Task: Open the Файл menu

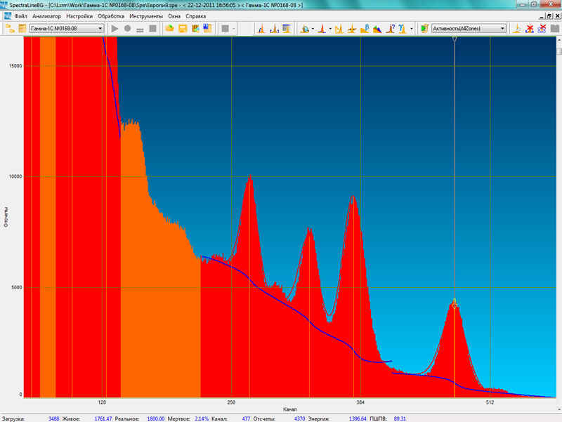Action: coord(20,15)
